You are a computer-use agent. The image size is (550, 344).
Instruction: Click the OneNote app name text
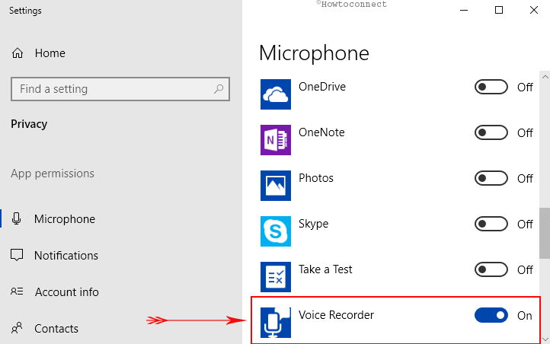tap(321, 132)
